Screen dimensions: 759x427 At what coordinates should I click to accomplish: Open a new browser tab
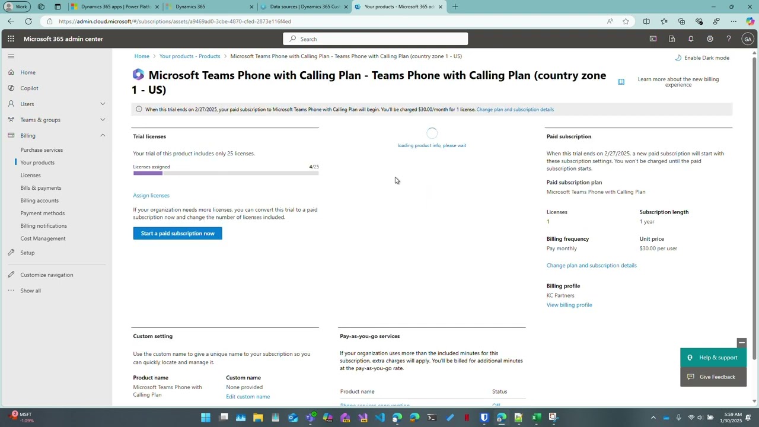point(455,7)
